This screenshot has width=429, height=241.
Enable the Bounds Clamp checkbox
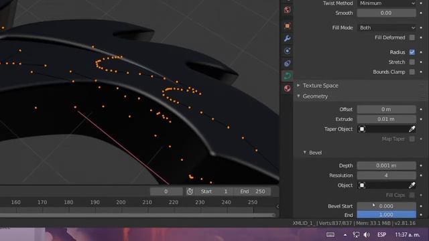tap(412, 72)
